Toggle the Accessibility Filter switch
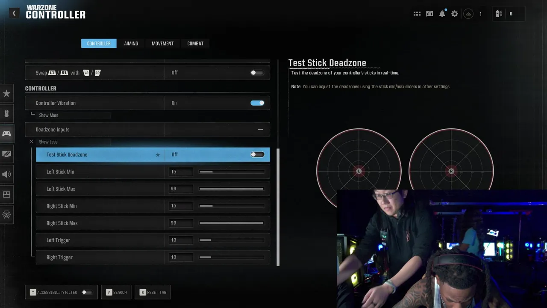Viewport: 547px width, 308px height. pos(87,292)
